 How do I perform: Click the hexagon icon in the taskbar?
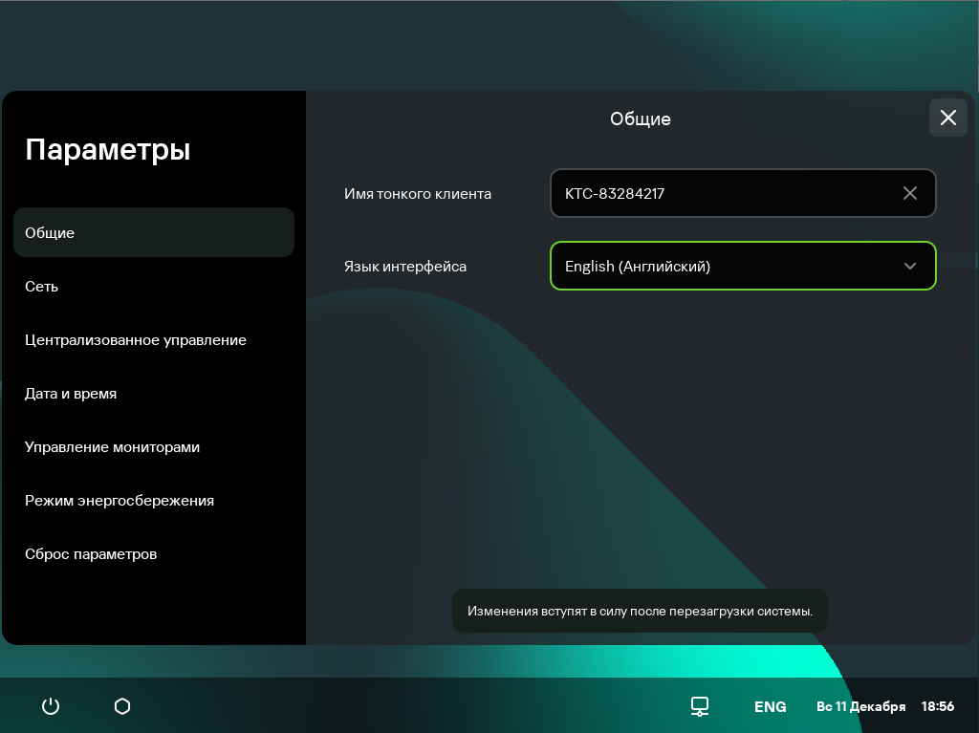[x=122, y=706]
